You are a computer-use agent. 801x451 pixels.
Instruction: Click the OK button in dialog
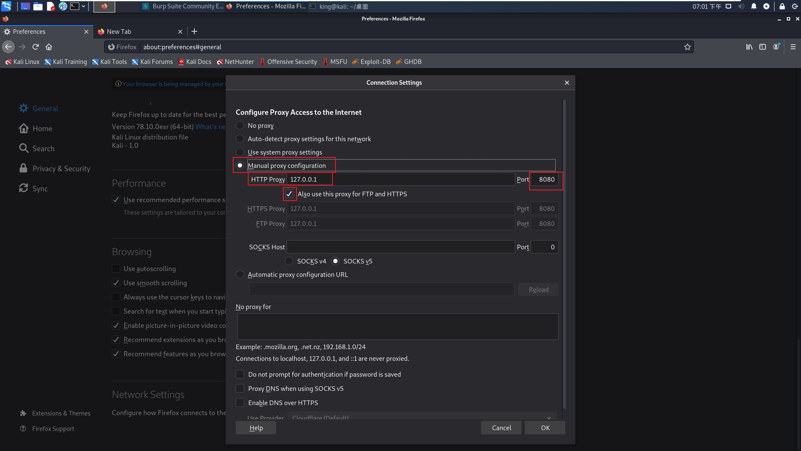(x=545, y=428)
